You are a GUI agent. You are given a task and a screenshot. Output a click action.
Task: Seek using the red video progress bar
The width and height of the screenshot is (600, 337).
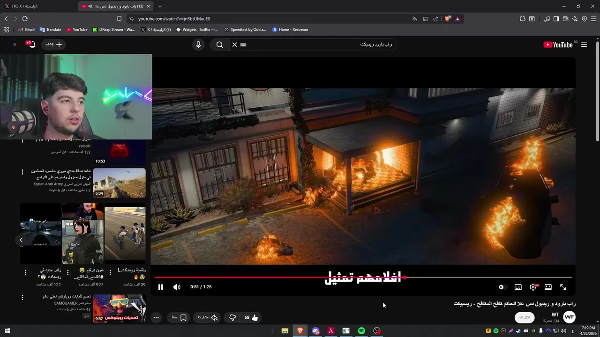click(363, 278)
